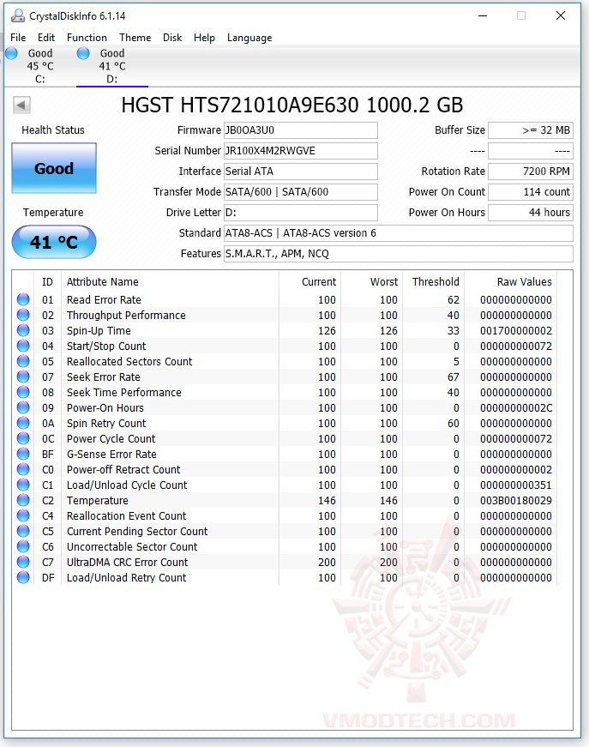The image size is (589, 747).
Task: Close the CrystalDiskInfo window
Action: point(561,15)
